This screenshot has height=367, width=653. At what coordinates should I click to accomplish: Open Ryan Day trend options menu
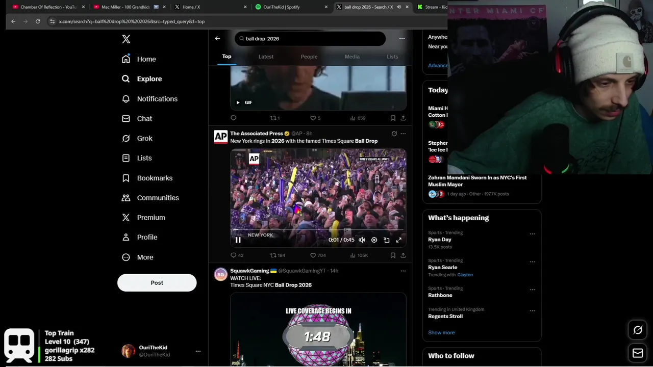click(x=532, y=234)
